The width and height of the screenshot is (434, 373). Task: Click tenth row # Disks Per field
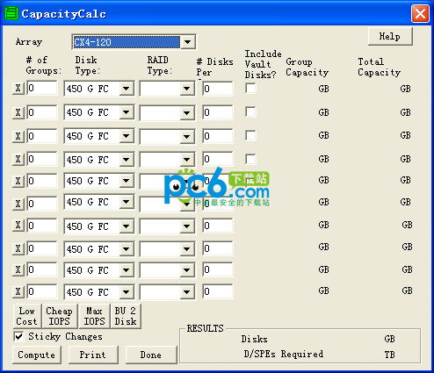218,291
